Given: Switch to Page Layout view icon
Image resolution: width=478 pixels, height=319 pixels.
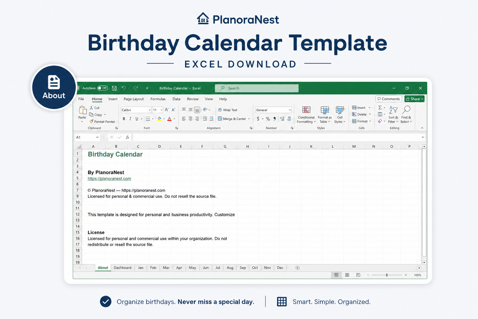Looking at the screenshot, I should (347, 275).
